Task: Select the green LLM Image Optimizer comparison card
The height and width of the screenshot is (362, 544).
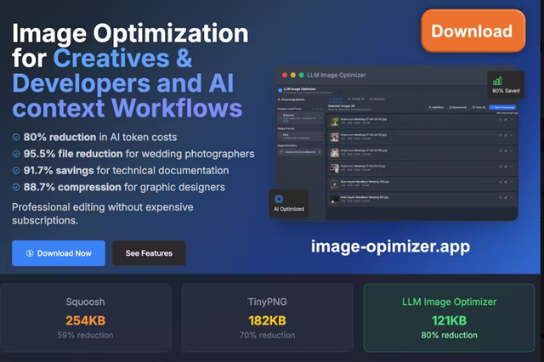Action: click(x=450, y=318)
